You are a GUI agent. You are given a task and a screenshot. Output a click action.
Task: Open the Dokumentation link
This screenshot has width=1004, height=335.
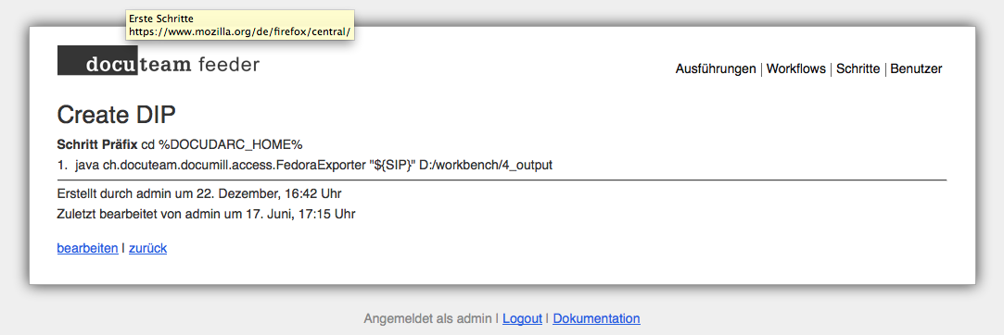[596, 318]
